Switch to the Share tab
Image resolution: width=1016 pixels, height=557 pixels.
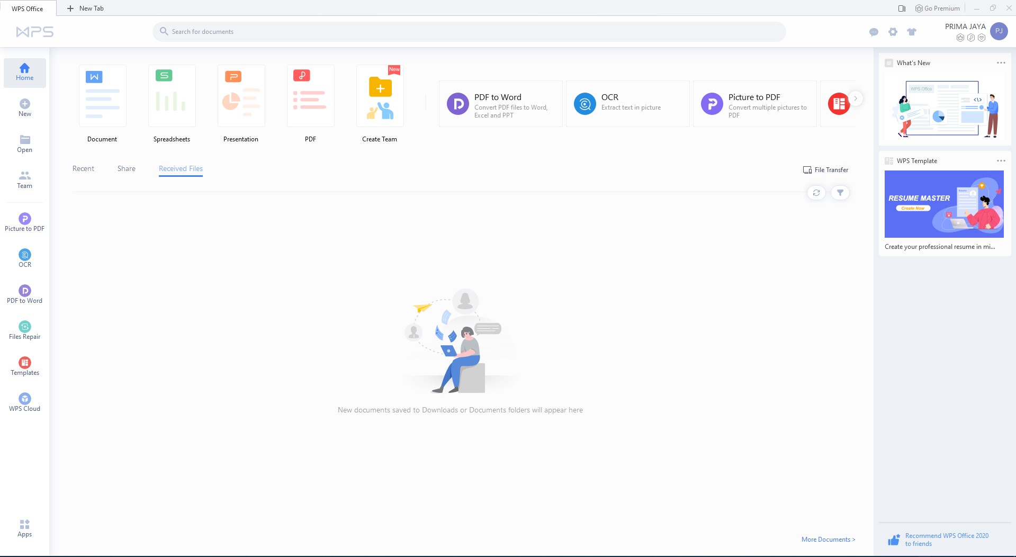[127, 169]
